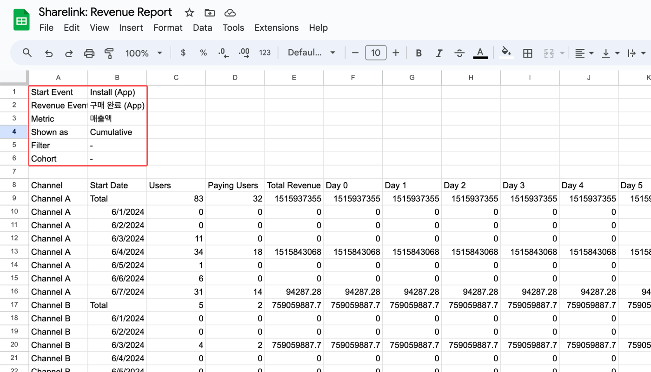
Task: Select column A header
Action: coord(58,78)
